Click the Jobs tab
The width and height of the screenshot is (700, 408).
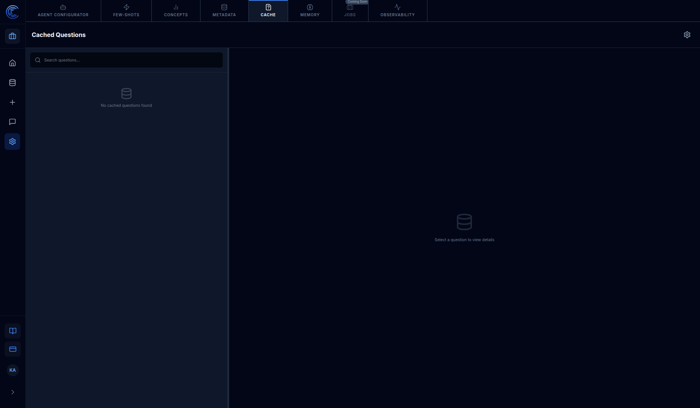click(x=350, y=11)
